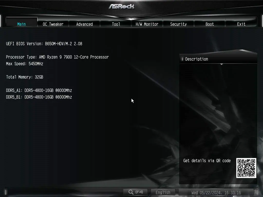The width and height of the screenshot is (263, 197).
Task: Select the DDR5_B1 memory entry
Action: point(39,97)
